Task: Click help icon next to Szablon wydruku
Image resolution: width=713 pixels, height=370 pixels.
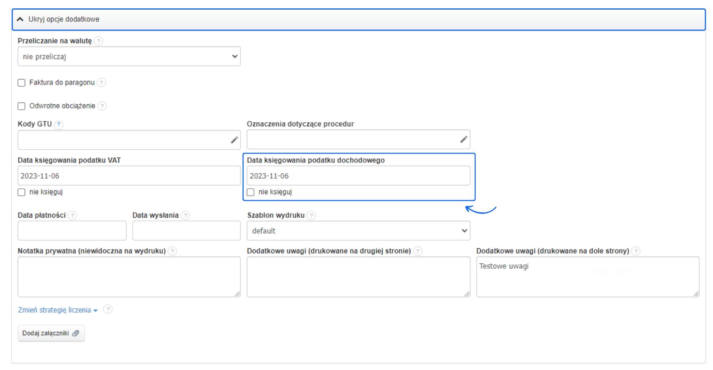Action: 311,216
